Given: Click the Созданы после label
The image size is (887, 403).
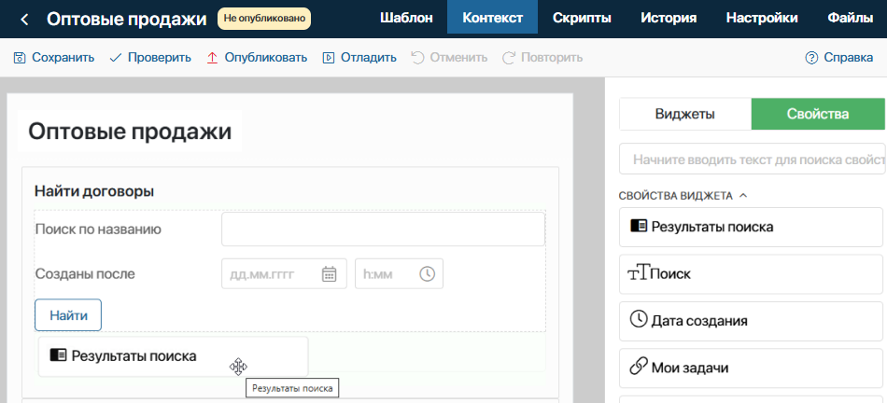Looking at the screenshot, I should click(85, 274).
